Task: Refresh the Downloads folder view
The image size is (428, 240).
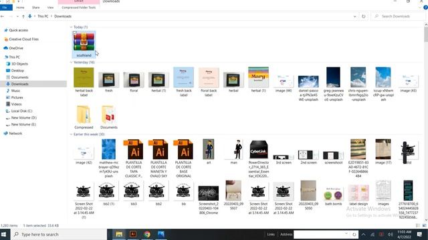Action: point(364,16)
